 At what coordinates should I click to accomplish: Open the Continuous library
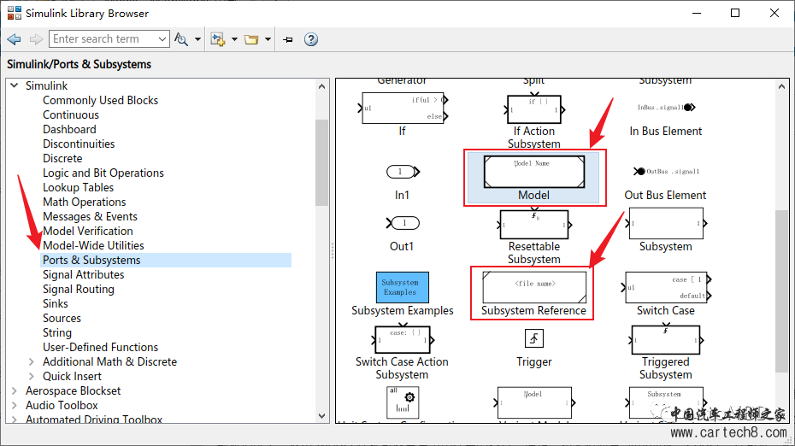coord(71,115)
